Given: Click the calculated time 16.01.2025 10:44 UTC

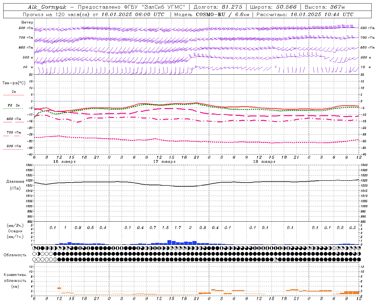Looking at the screenshot, I should 322,14.
